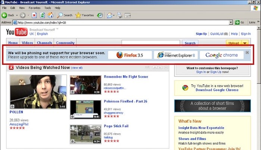Stop page loading with red X icon
The width and height of the screenshot is (261, 150).
34,15
